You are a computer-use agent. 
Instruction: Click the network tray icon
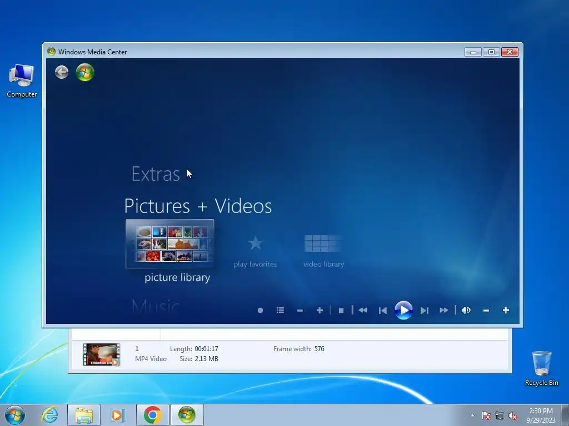click(x=500, y=415)
